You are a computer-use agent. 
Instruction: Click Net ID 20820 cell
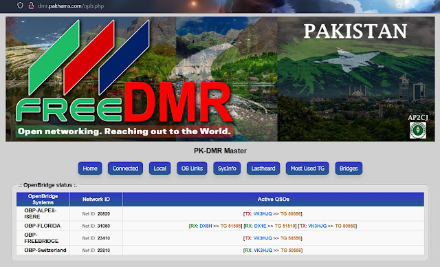96,213
